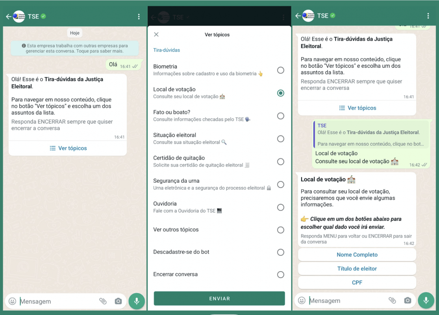Tap the Tira-dúvidas section heading

(x=167, y=50)
